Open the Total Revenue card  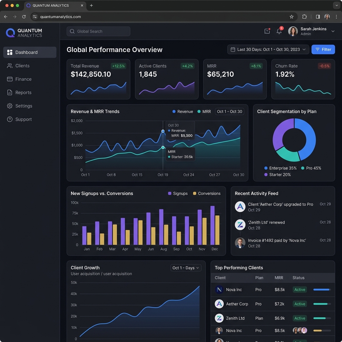point(99,79)
